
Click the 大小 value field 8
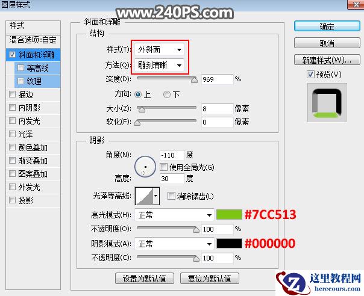[x=217, y=109]
